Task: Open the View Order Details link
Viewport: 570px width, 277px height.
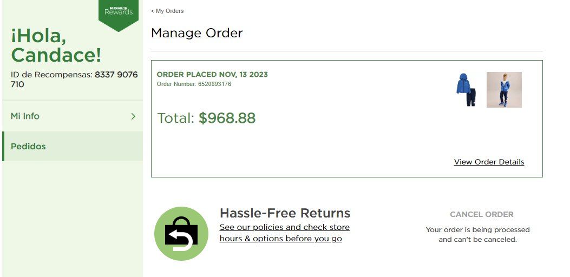Action: [x=489, y=162]
